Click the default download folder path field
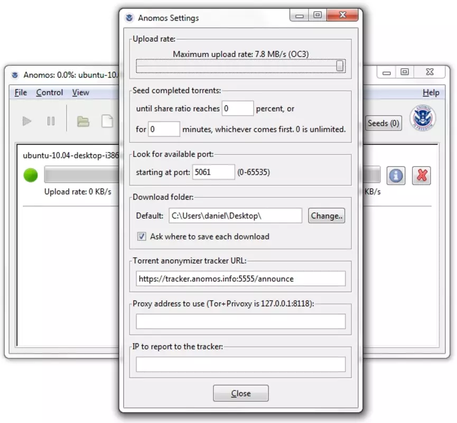The height and width of the screenshot is (423, 457). point(235,216)
